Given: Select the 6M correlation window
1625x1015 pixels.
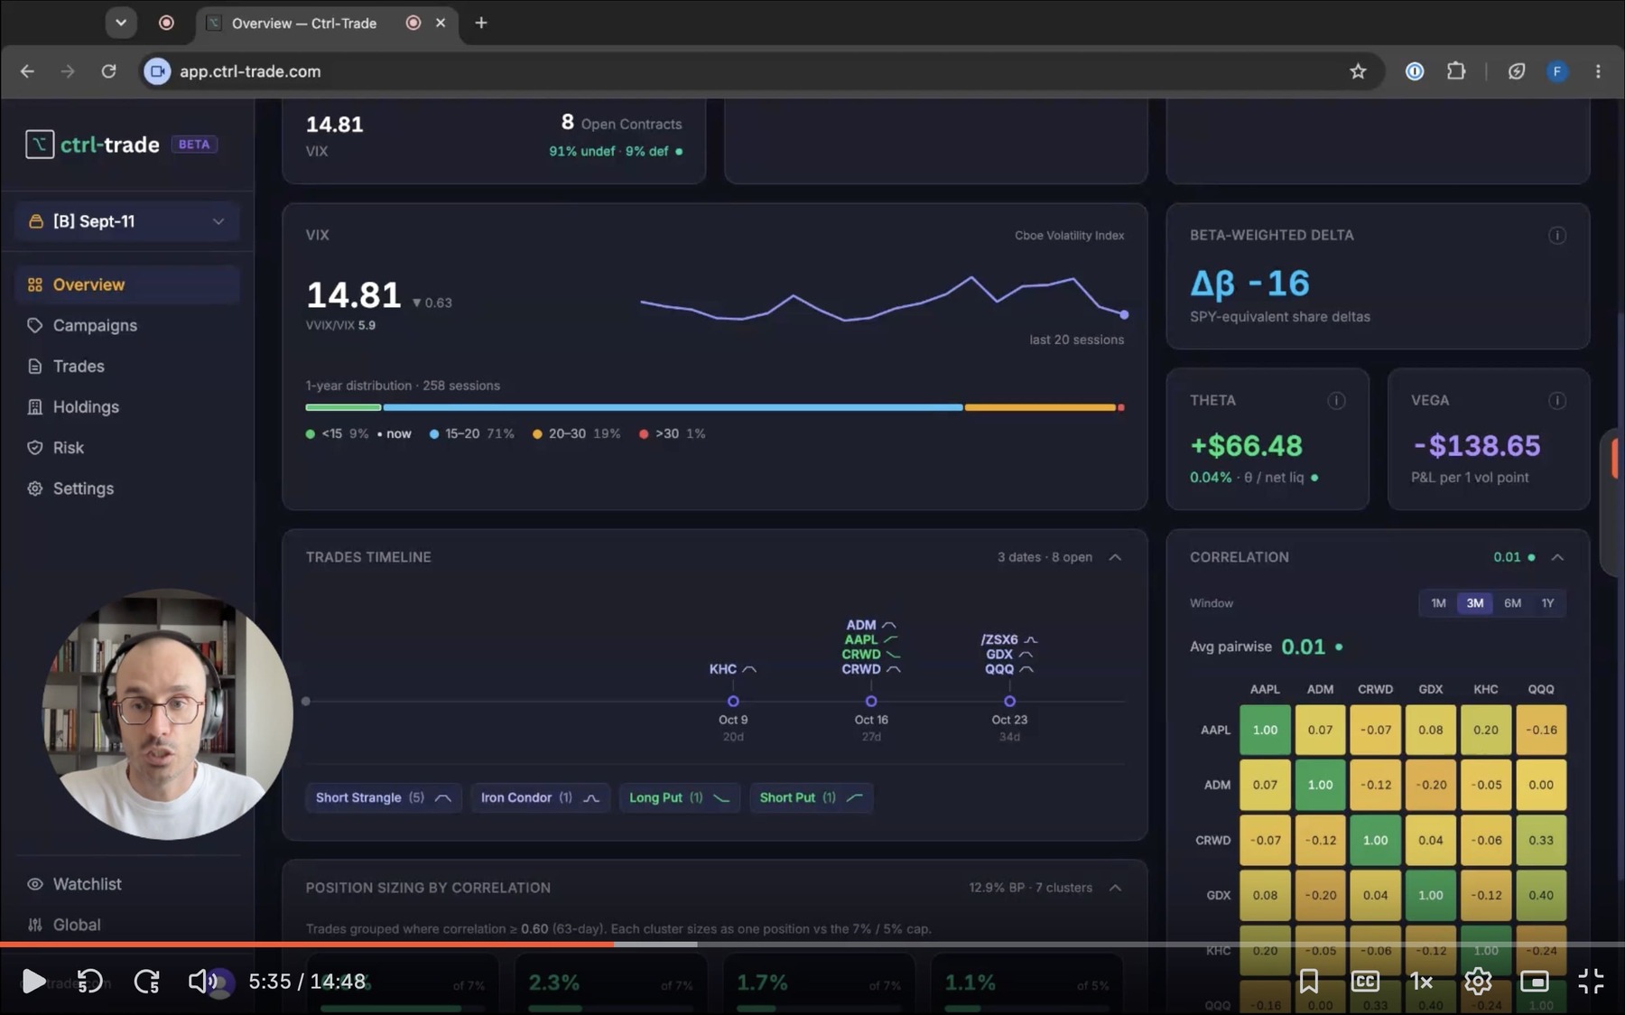Looking at the screenshot, I should [1512, 603].
